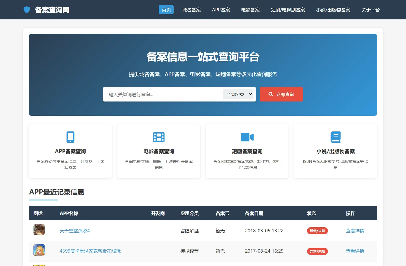Click the 备案号 column header
406x266 pixels.
point(222,213)
